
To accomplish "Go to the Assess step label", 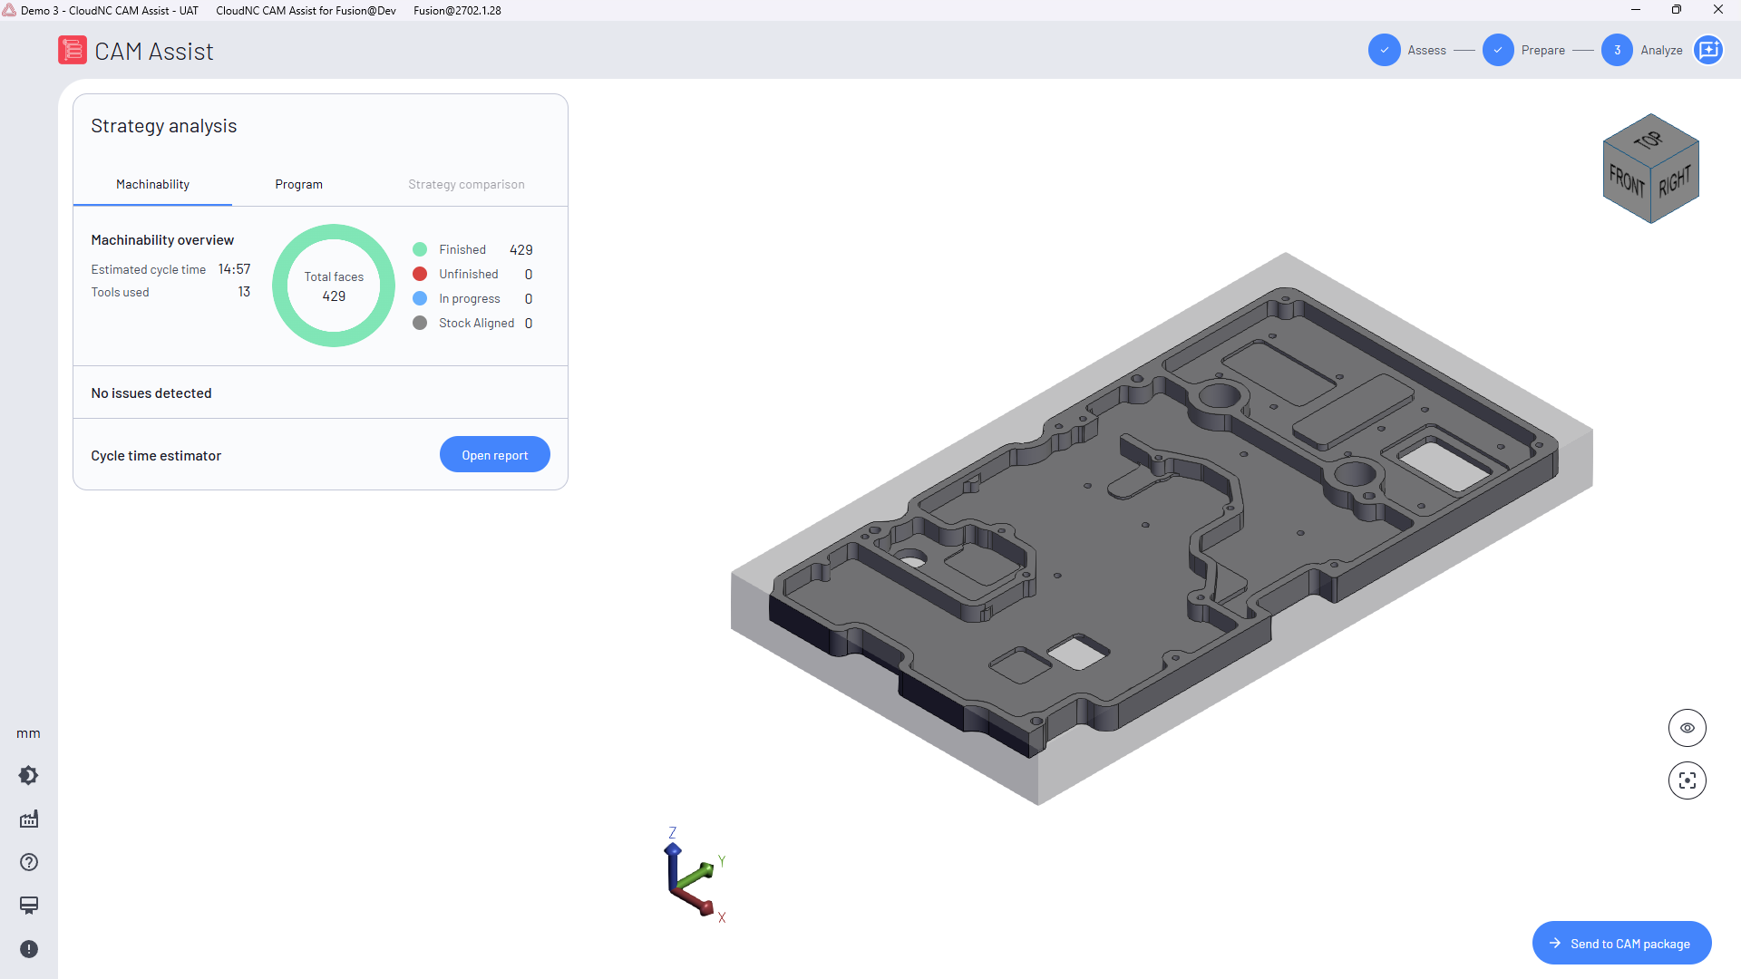I will (x=1426, y=51).
